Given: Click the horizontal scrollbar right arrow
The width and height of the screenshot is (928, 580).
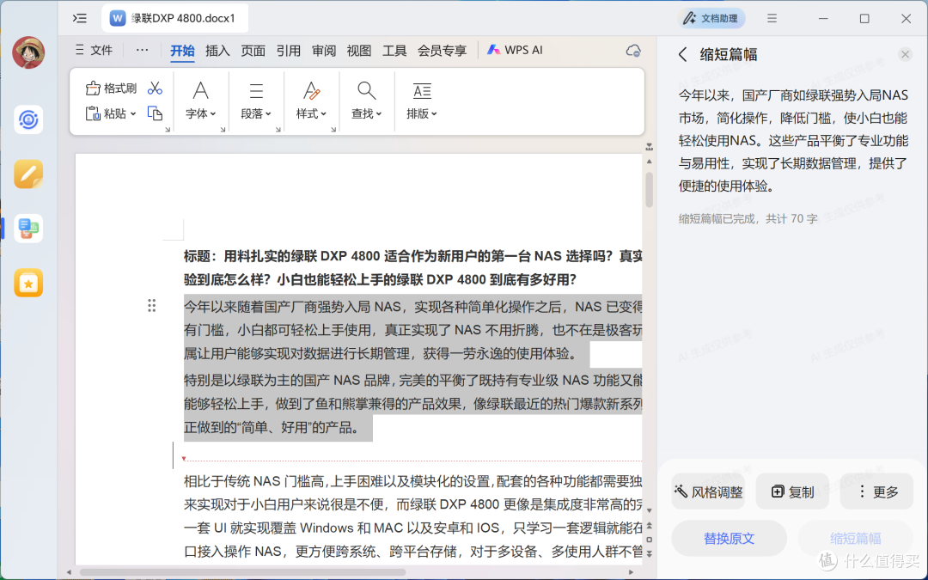Looking at the screenshot, I should 631,572.
